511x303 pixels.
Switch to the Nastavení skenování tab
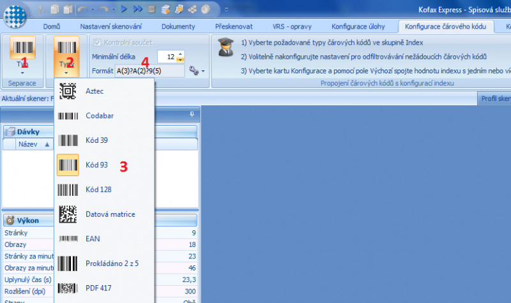(111, 26)
